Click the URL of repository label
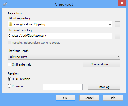The height and width of the screenshot is (106, 128). click(x=19, y=18)
